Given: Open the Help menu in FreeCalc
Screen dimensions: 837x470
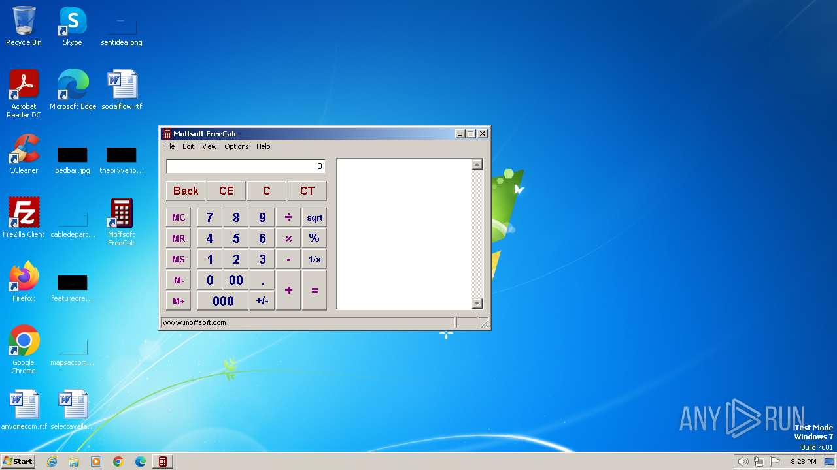Looking at the screenshot, I should tap(263, 146).
